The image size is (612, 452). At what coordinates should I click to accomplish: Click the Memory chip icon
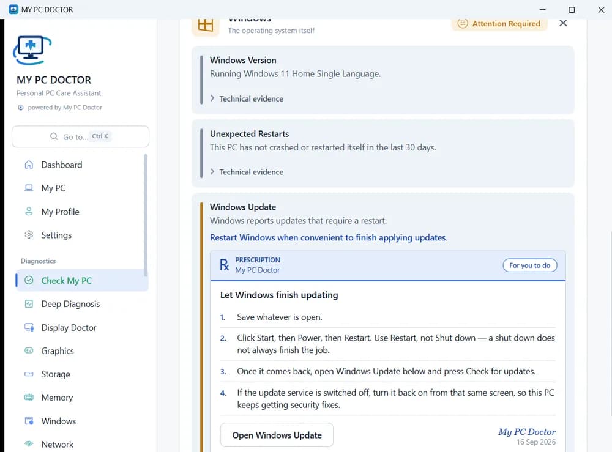(29, 398)
